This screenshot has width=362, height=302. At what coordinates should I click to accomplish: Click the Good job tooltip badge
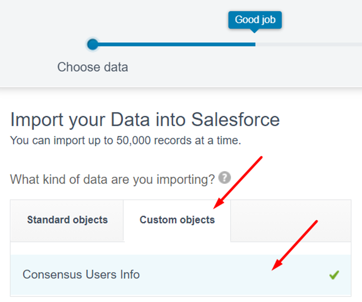(255, 20)
